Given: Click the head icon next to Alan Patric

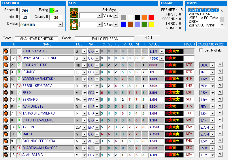Looking at the screenshot, I should (5, 155).
